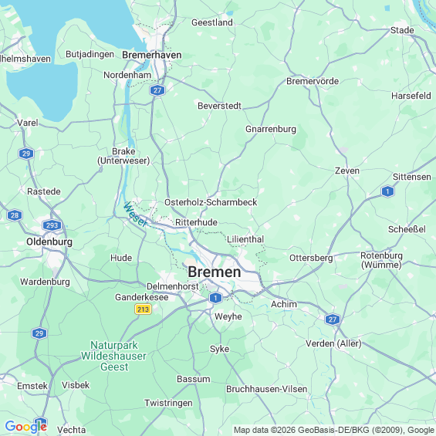The width and height of the screenshot is (436, 436).
Task: Click the A27 highway shield near Bremerhaven
Action: 157,90
